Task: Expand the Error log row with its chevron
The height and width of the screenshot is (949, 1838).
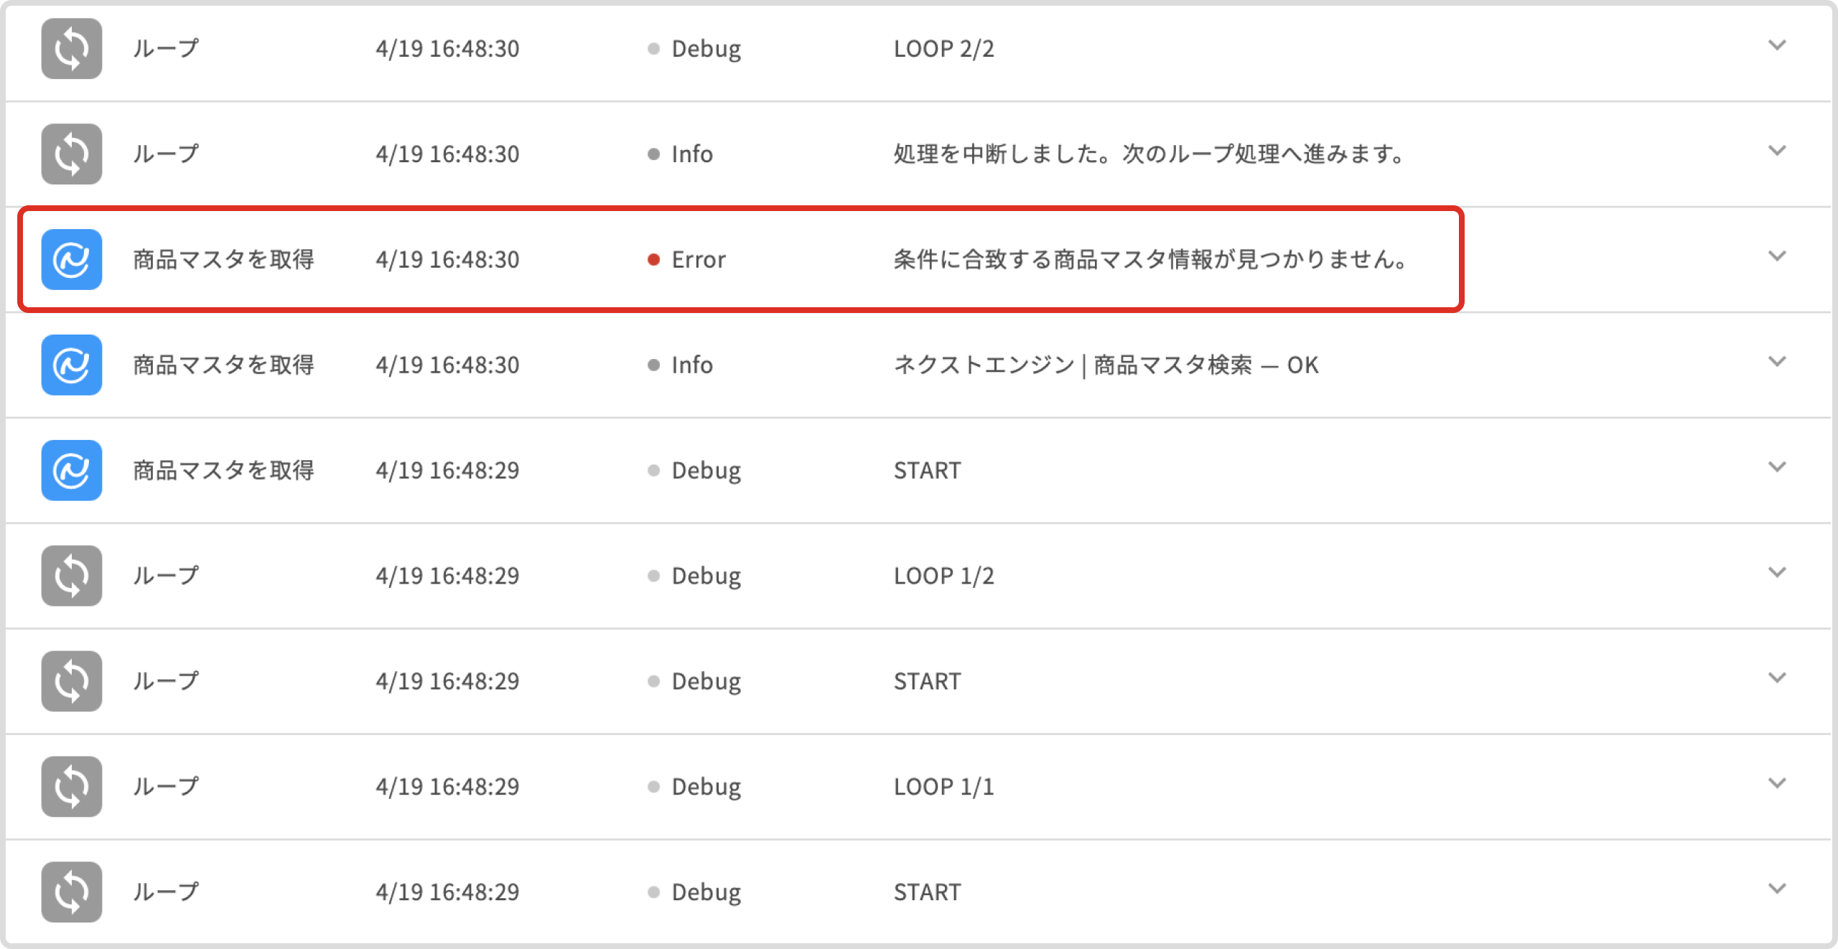Action: (x=1777, y=257)
